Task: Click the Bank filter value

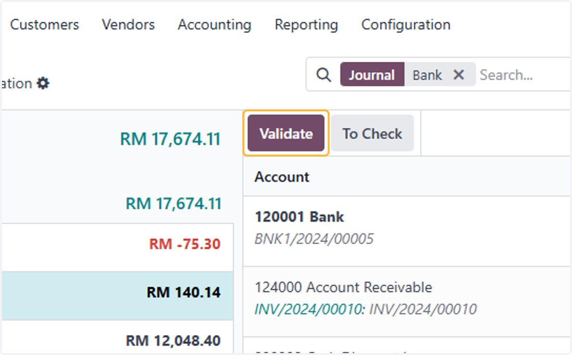Action: coord(427,75)
